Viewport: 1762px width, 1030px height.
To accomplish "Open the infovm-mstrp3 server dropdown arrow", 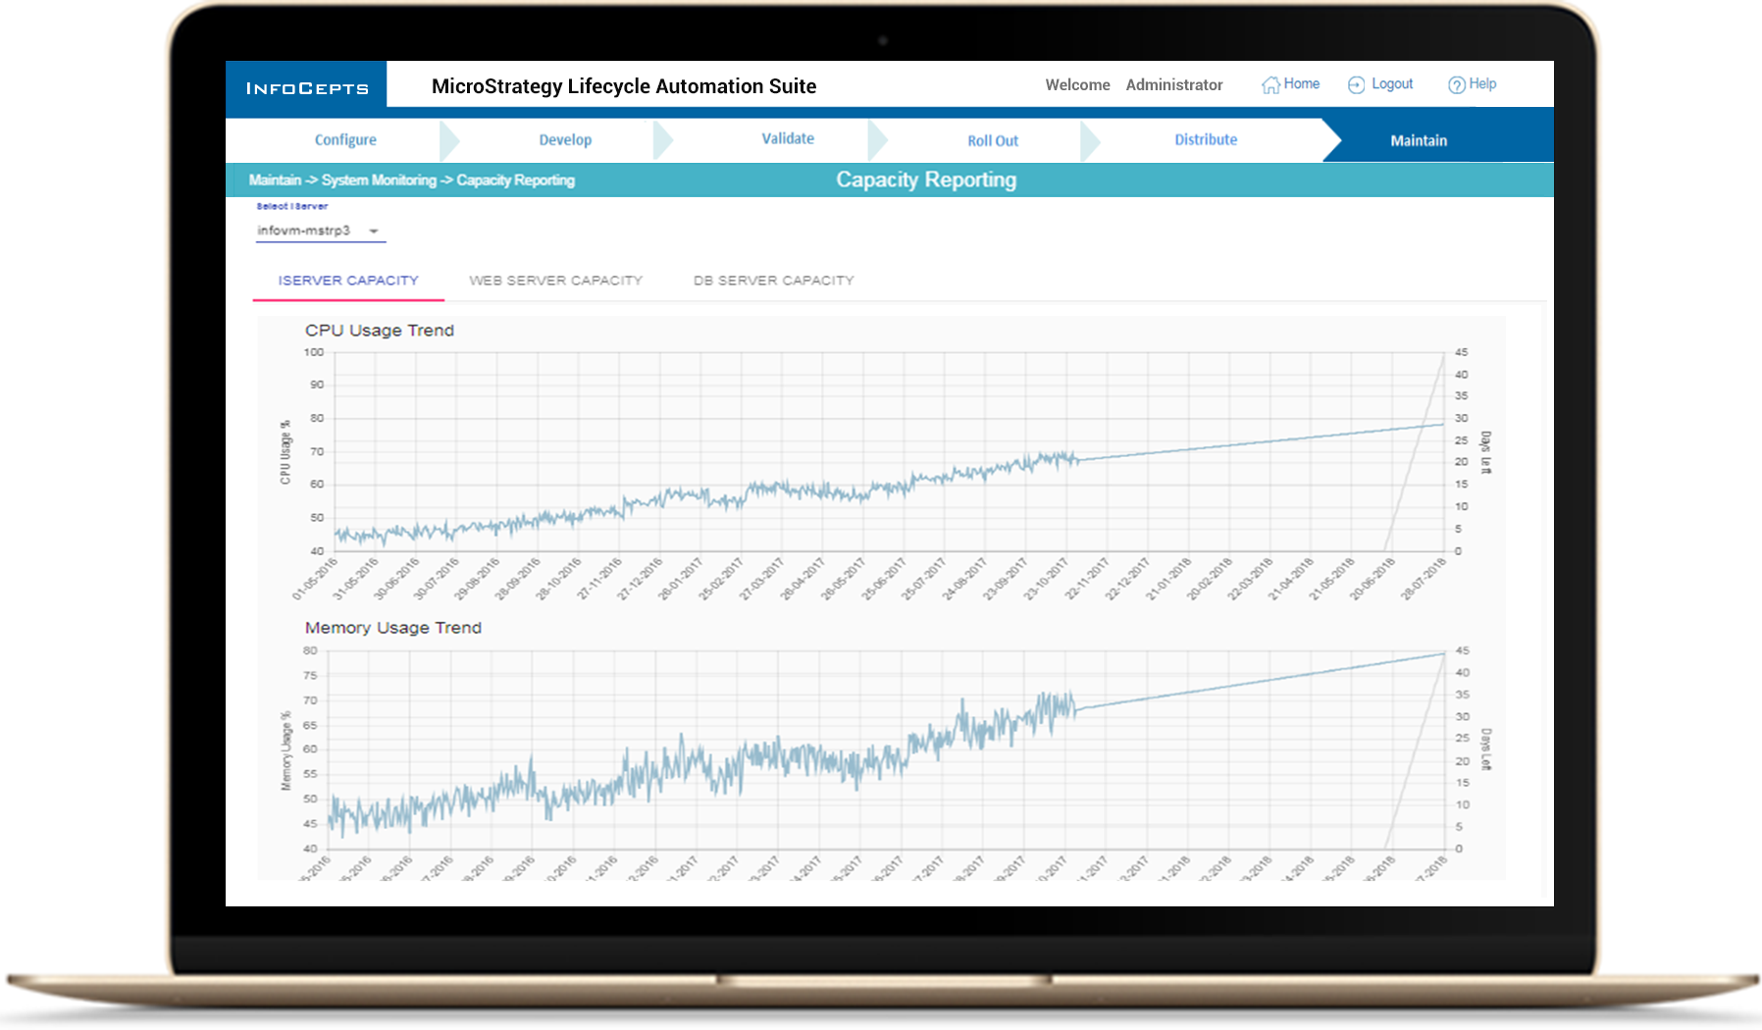I will (374, 232).
